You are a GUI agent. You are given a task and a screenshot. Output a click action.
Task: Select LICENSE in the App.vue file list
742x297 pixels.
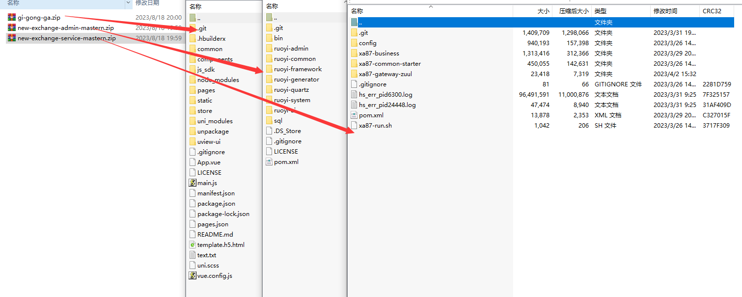tap(209, 172)
